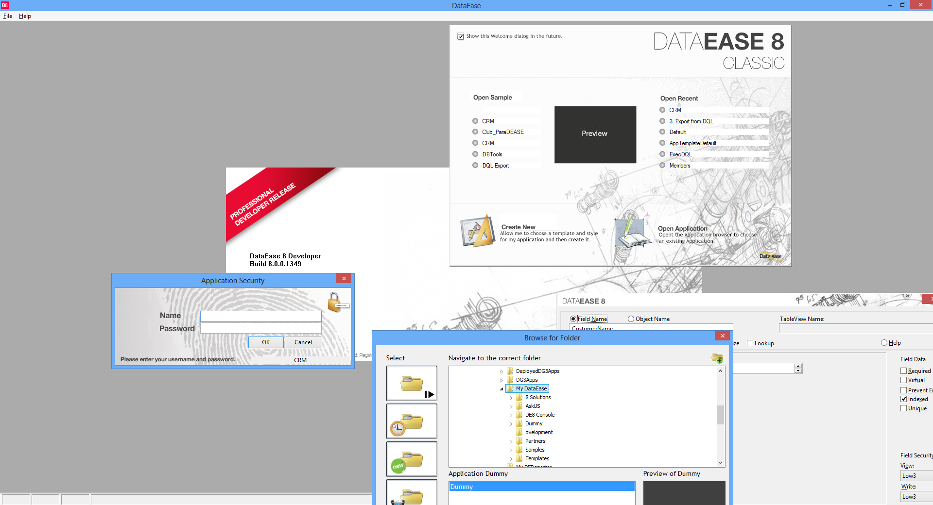The width and height of the screenshot is (933, 505).
Task: Click the bullet icon beside ExecDQL recent
Action: tap(662, 154)
